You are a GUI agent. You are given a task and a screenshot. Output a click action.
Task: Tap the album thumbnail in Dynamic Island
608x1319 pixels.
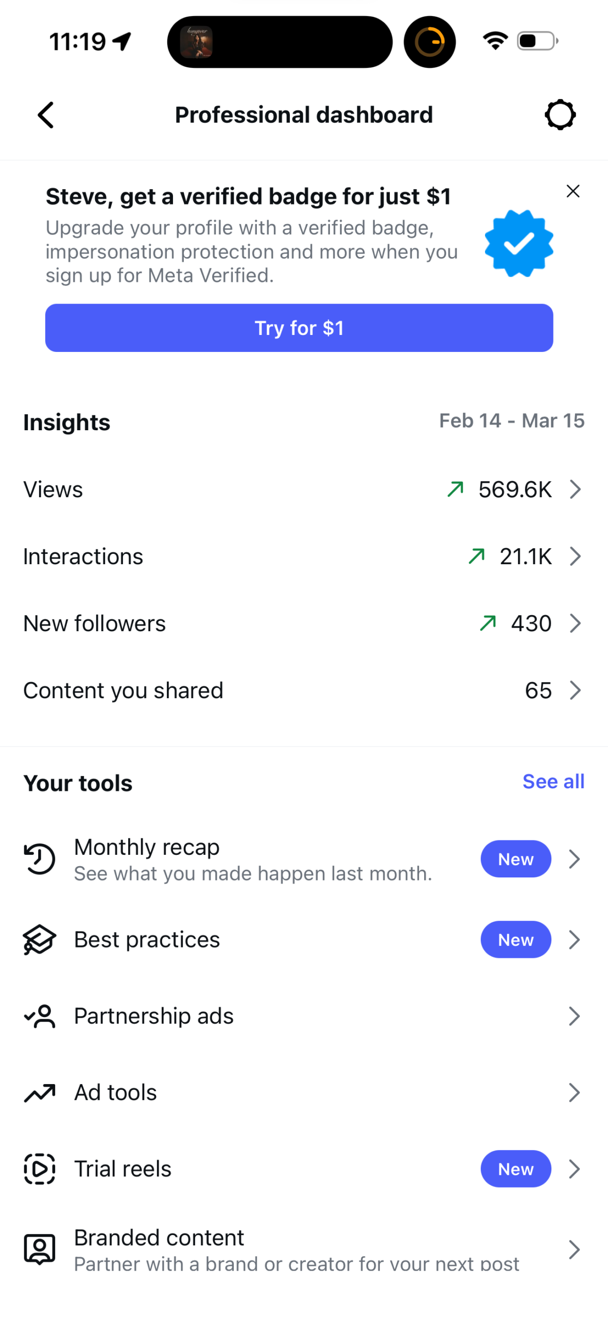click(196, 42)
